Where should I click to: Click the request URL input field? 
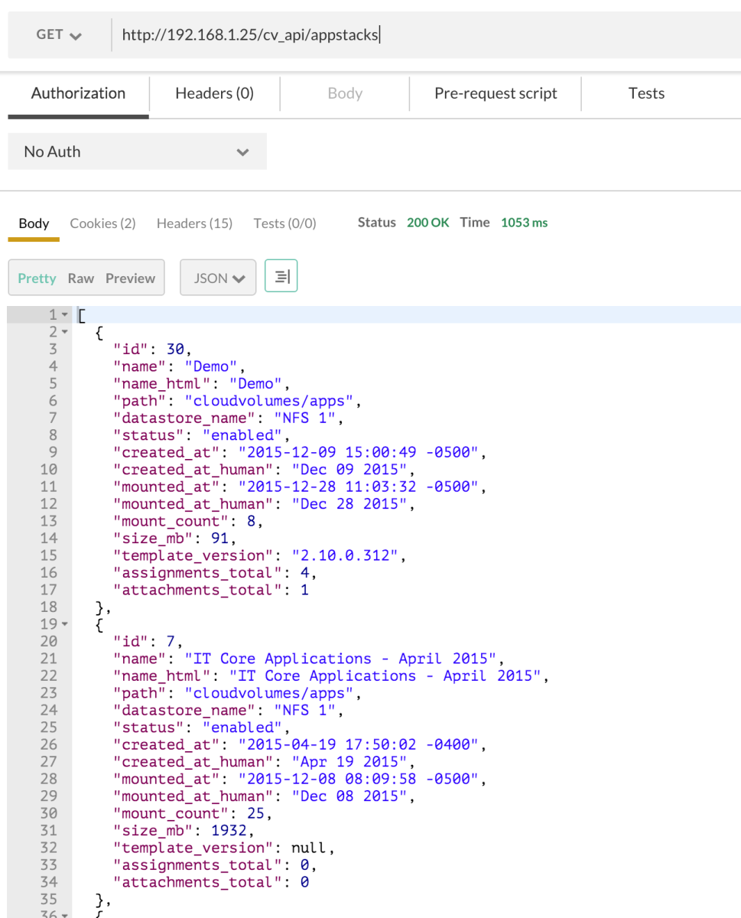(421, 35)
